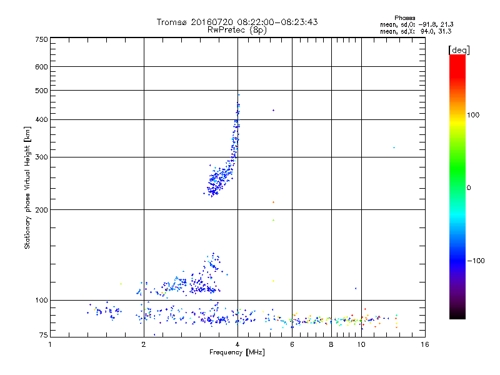
Task: Click the y-axis tick label '400'
Action: coord(42,120)
